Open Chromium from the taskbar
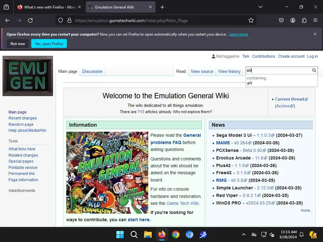 coord(189,234)
